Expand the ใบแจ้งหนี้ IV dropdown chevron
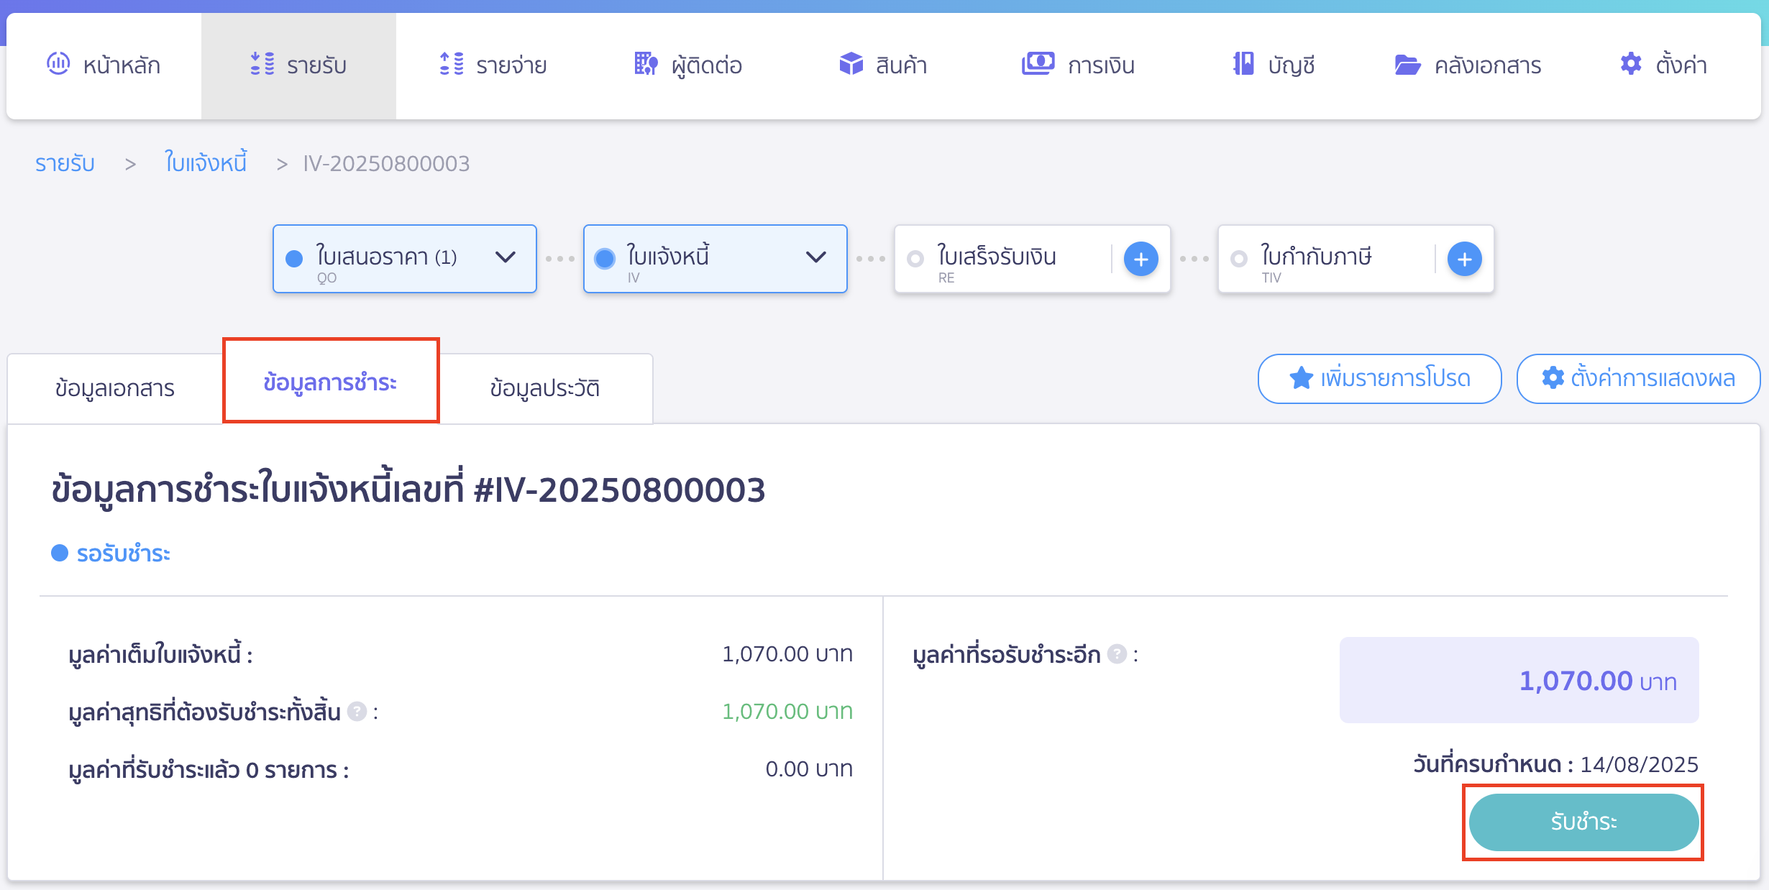The image size is (1769, 890). (x=815, y=257)
